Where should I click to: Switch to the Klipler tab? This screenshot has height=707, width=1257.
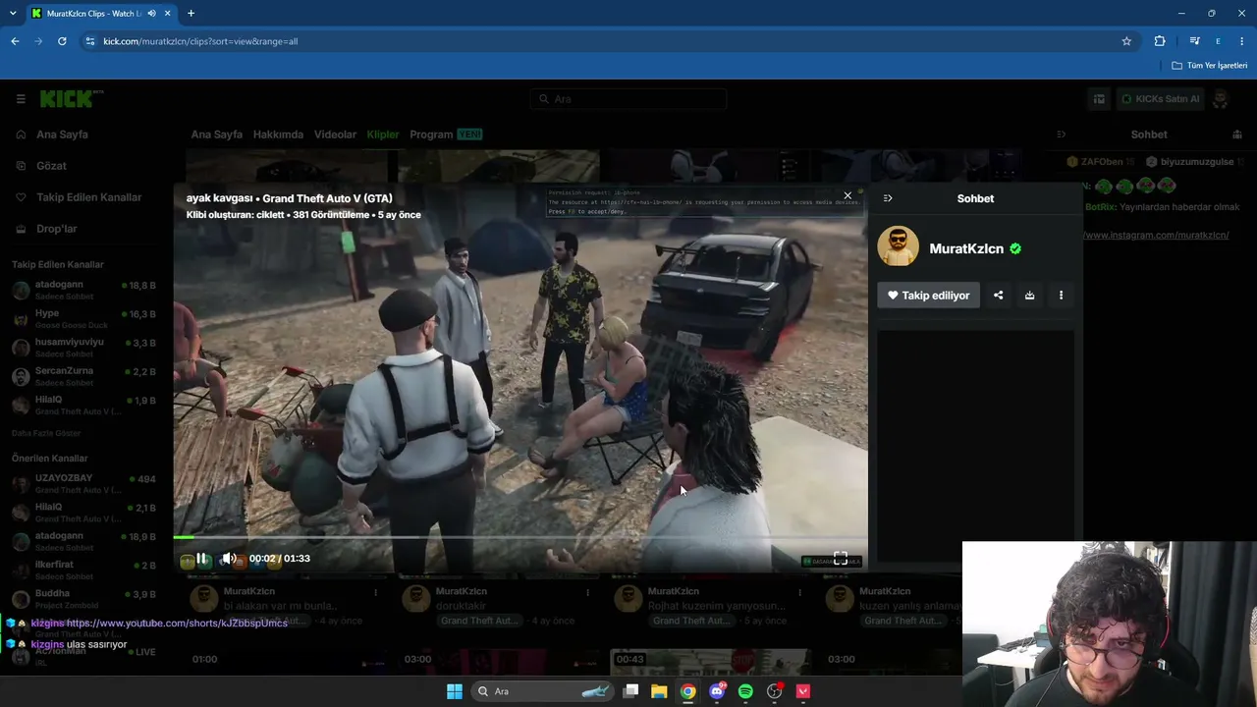(383, 135)
